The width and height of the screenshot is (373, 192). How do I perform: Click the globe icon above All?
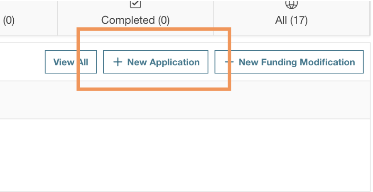[291, 4]
